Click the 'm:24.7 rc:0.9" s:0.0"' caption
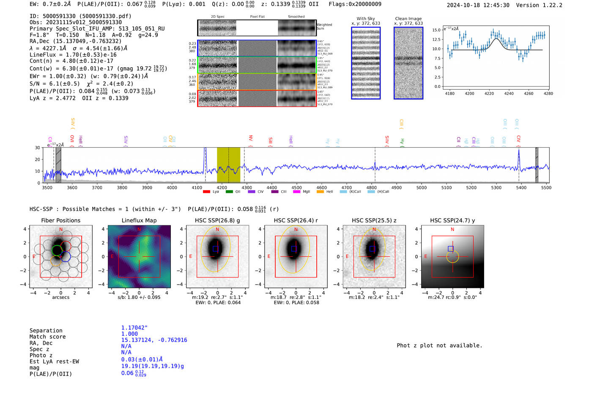592x403 pixels. click(x=452, y=297)
